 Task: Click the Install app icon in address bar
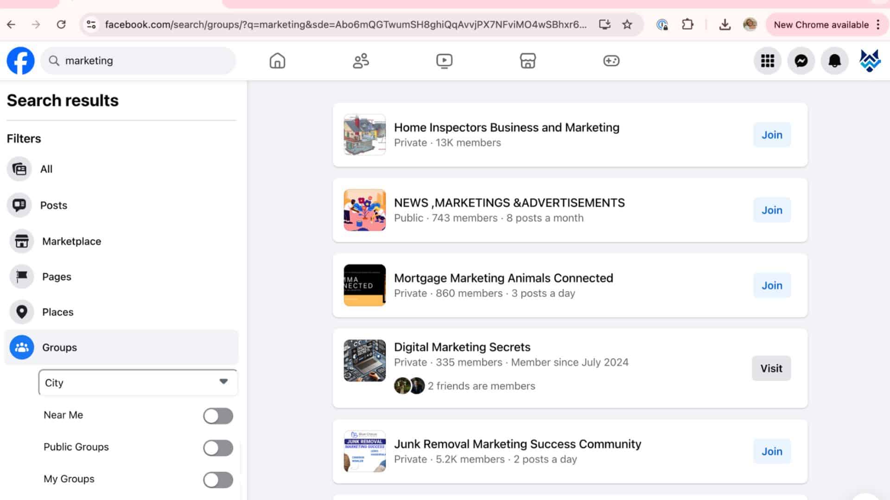tap(604, 25)
